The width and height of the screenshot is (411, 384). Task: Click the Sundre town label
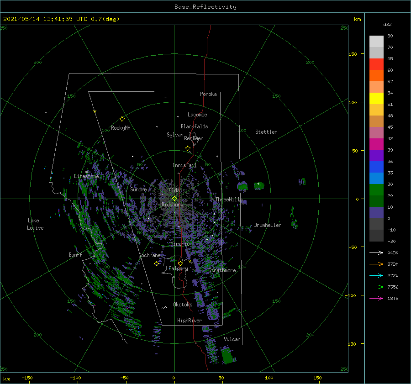[138, 189]
